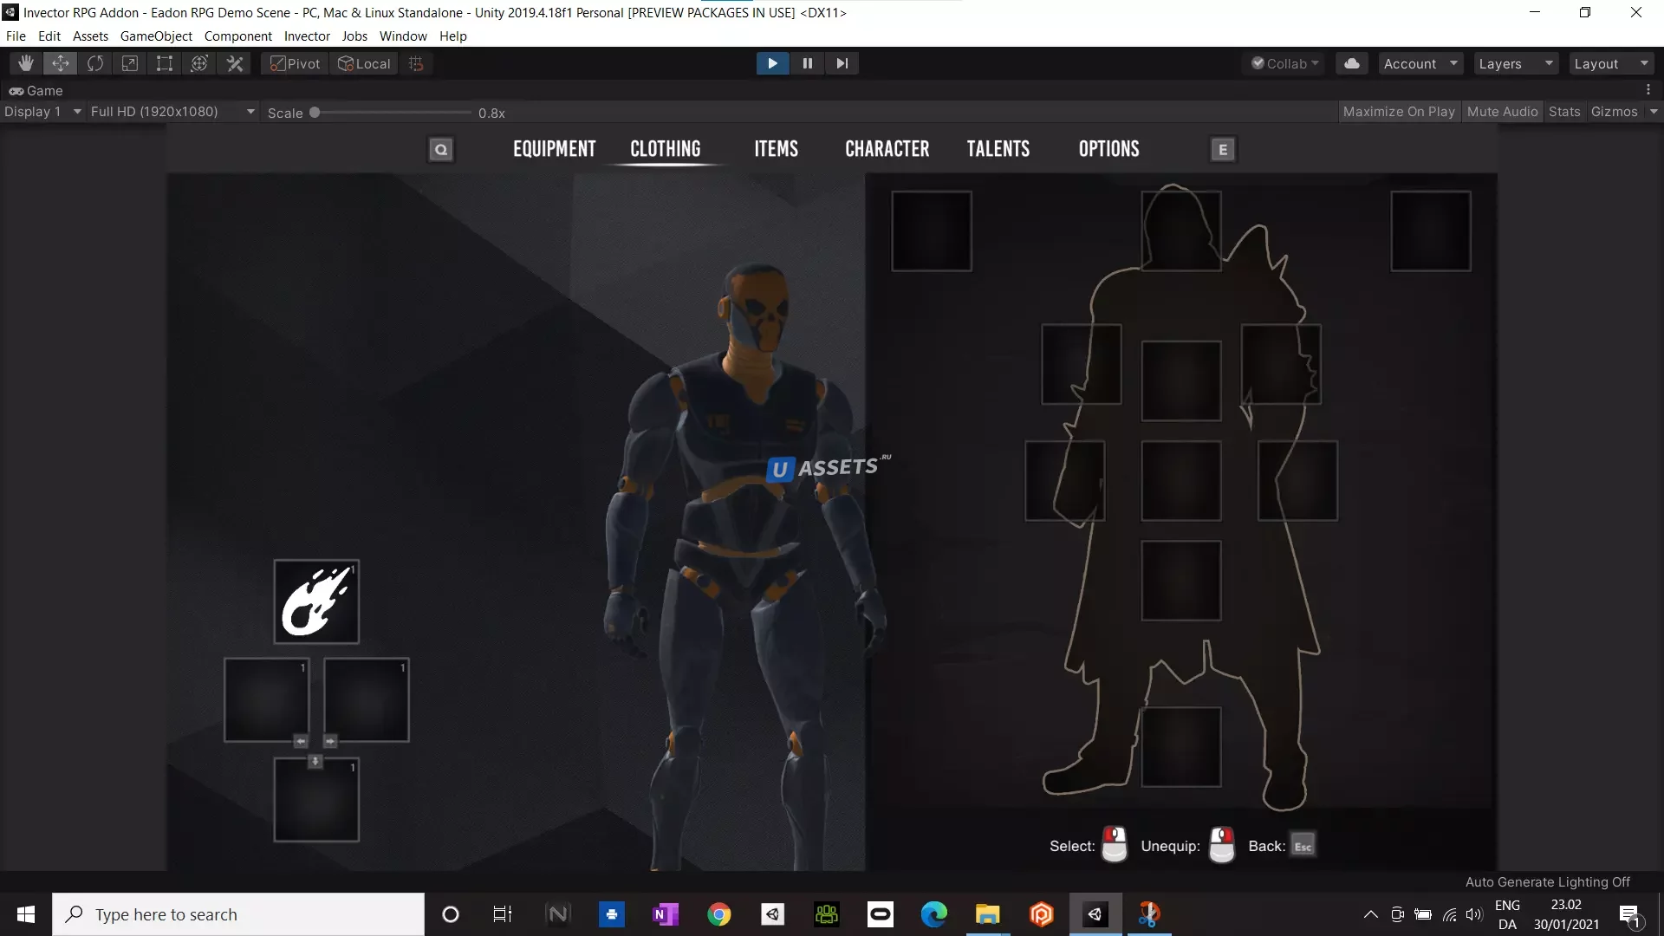
Task: Open custom editor tools icon
Action: [235, 63]
